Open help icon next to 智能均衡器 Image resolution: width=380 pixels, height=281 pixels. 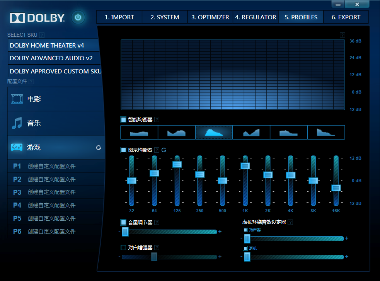[x=157, y=119]
